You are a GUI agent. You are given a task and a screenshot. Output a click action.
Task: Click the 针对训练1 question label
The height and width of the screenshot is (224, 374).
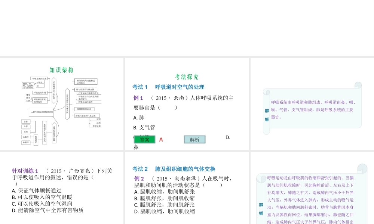pos(25,171)
